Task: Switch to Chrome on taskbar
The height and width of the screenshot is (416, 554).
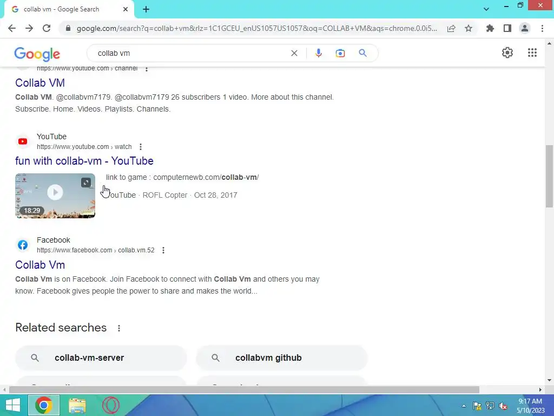Action: point(43,405)
